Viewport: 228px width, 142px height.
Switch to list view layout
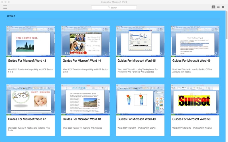pos(218,7)
